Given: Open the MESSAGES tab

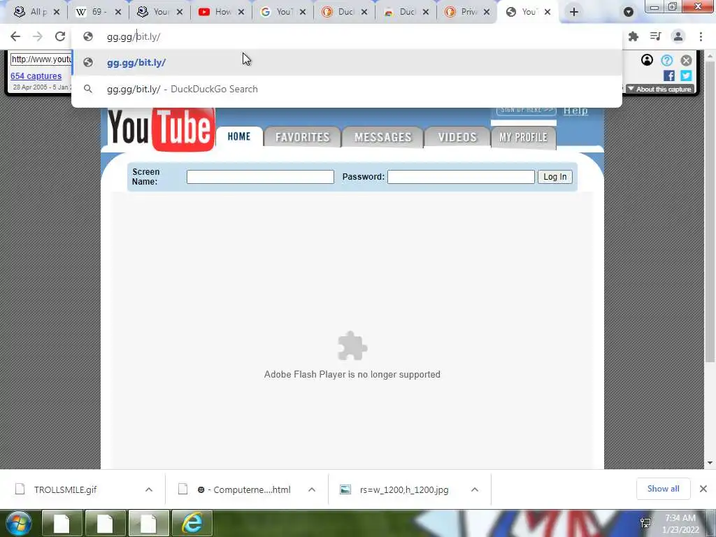Looking at the screenshot, I should click(382, 137).
